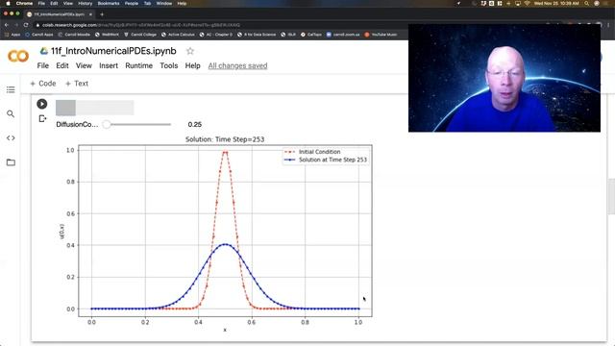This screenshot has height=346, width=615.
Task: Click the Wi-Fi status icon
Action: click(527, 3)
